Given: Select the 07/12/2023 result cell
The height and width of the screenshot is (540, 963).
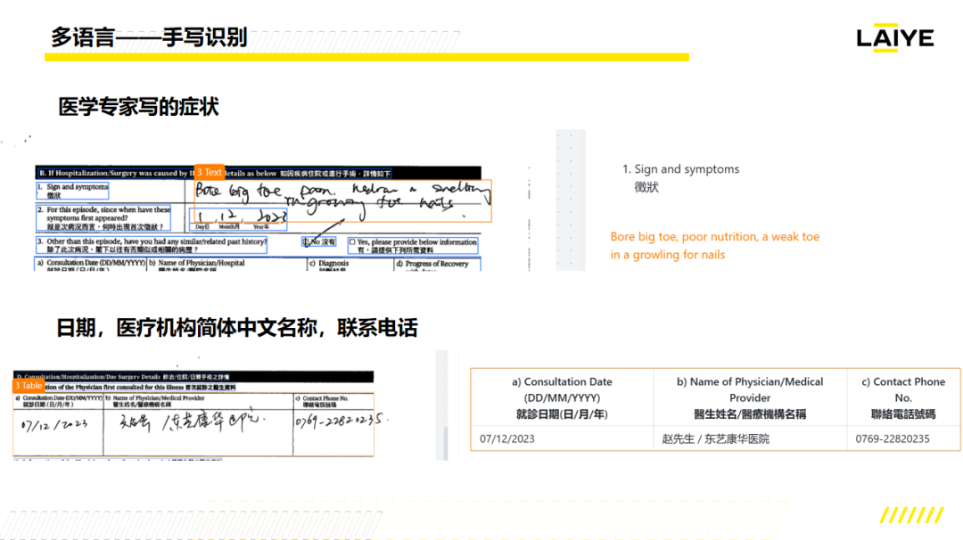Looking at the screenshot, I should [507, 439].
